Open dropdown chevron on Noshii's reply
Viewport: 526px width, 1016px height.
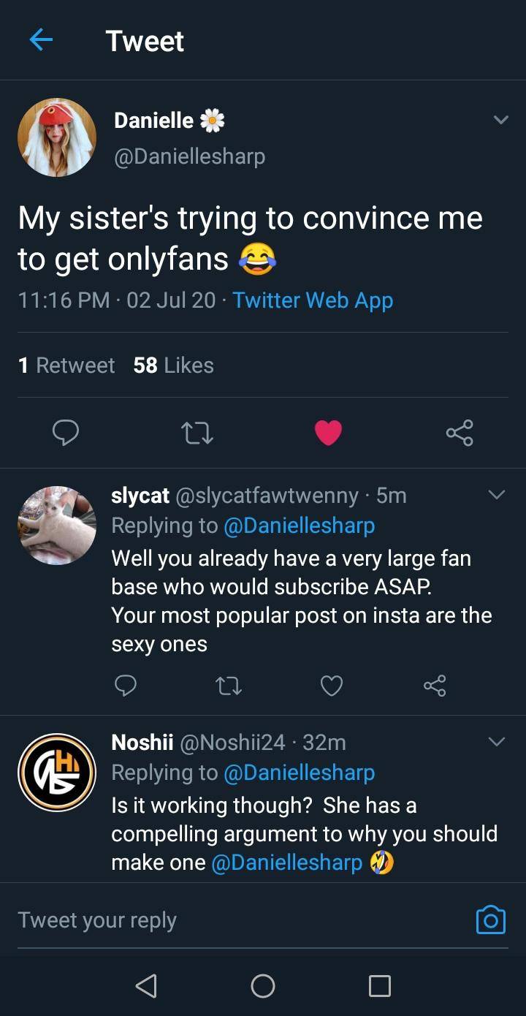(x=497, y=743)
